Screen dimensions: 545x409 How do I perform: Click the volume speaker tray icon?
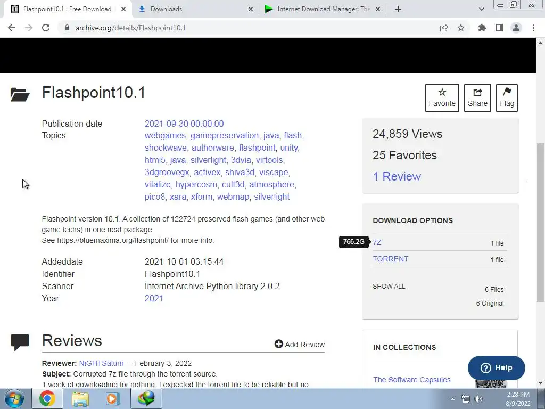tap(478, 399)
